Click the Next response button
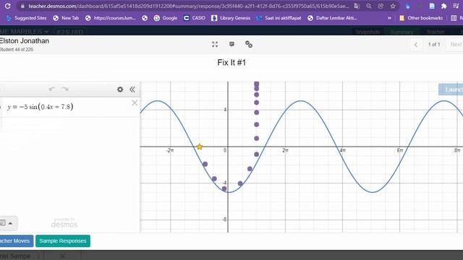Viewport: 463px width, 260px height. [455, 45]
